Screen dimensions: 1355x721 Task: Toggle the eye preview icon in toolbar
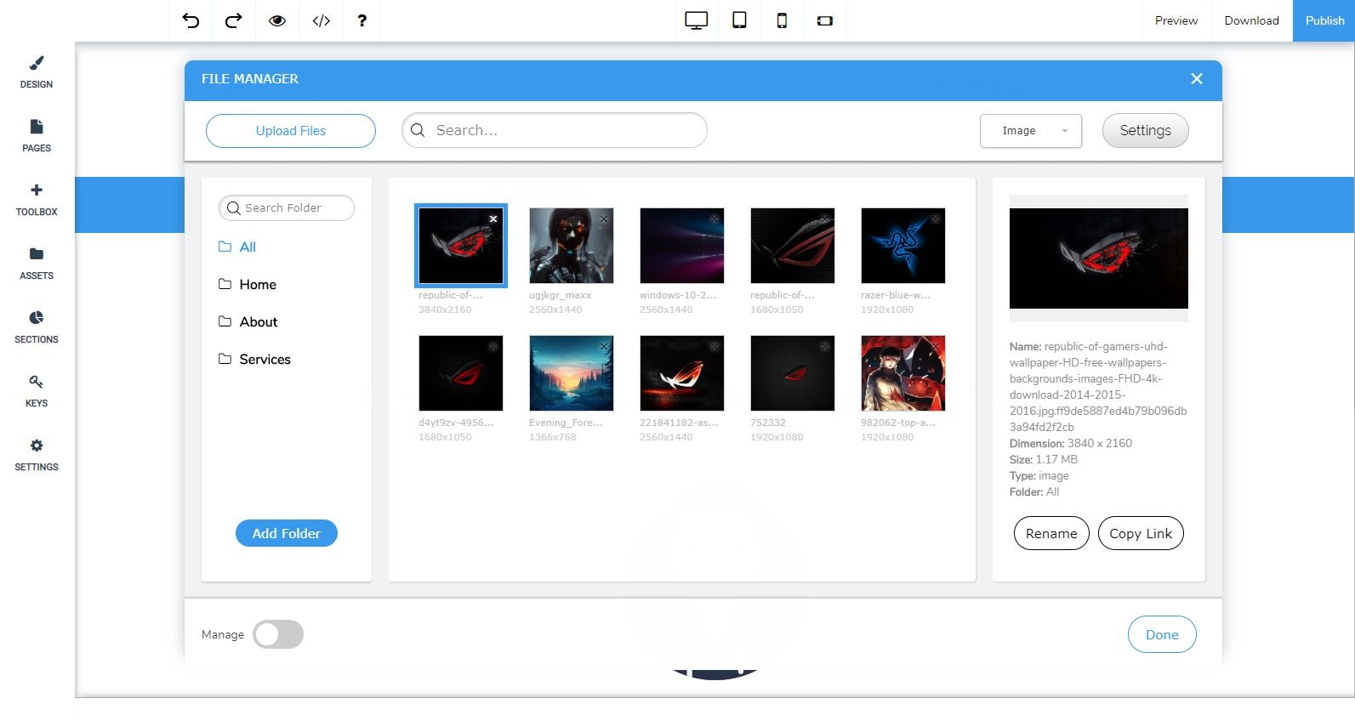pos(277,20)
